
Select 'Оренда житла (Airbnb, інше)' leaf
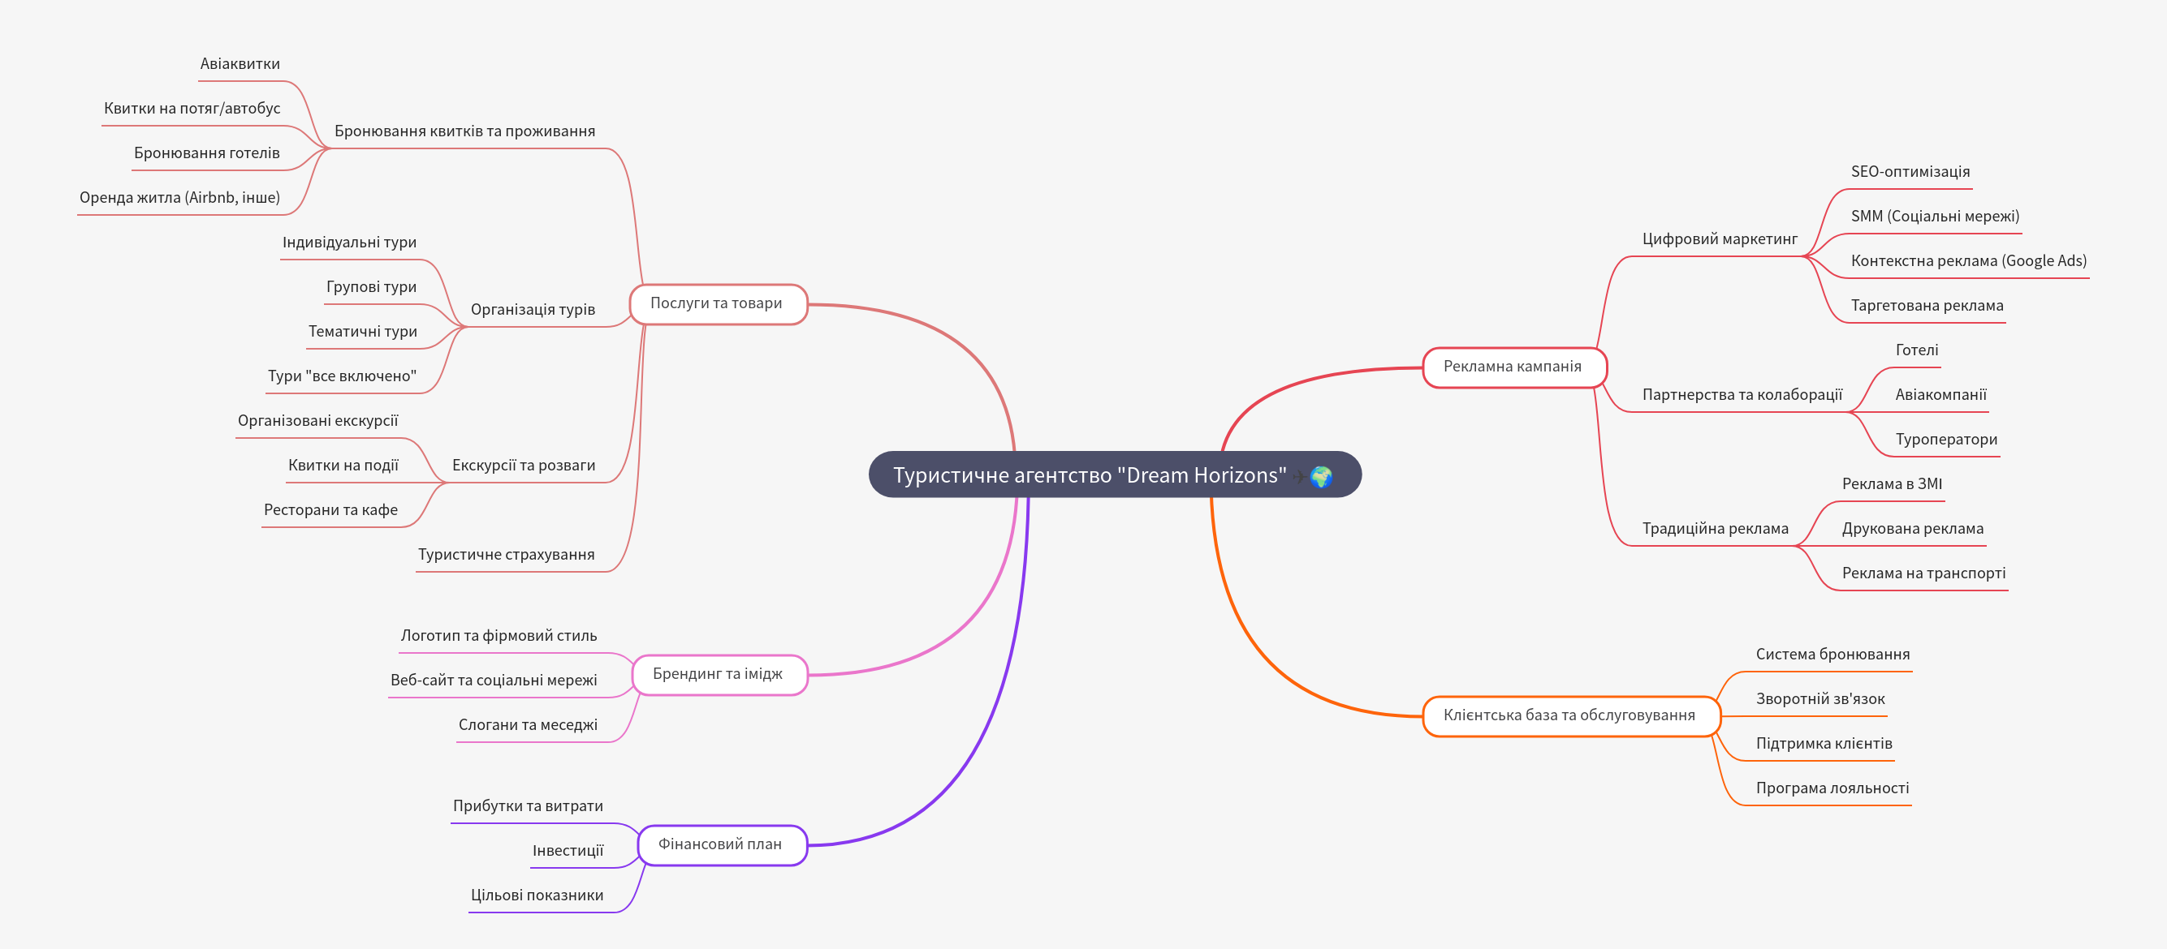180,198
